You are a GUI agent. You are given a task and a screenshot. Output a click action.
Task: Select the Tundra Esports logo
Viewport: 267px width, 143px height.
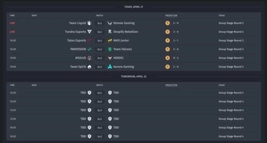[x=89, y=32]
